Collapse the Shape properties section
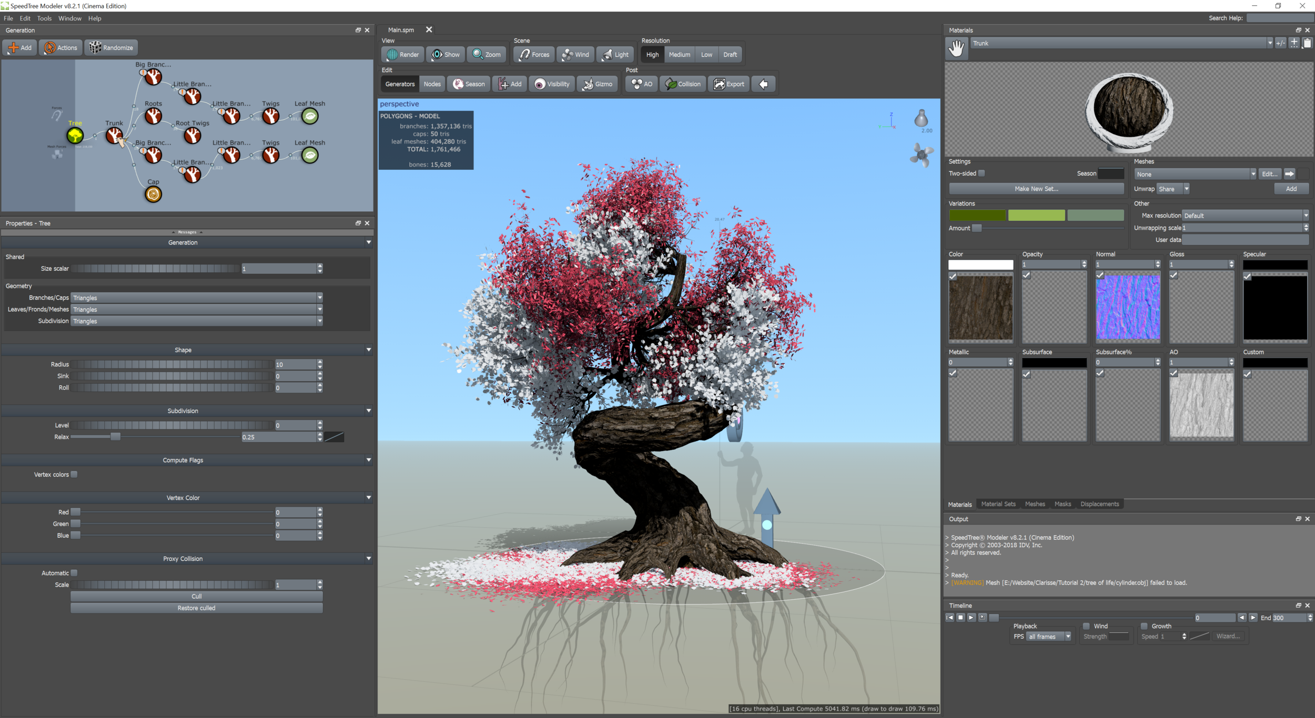Image resolution: width=1315 pixels, height=718 pixels. tap(368, 350)
